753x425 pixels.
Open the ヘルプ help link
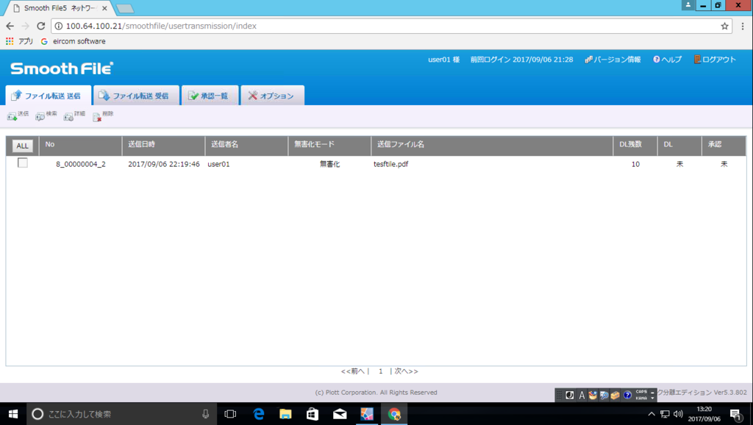click(x=667, y=60)
